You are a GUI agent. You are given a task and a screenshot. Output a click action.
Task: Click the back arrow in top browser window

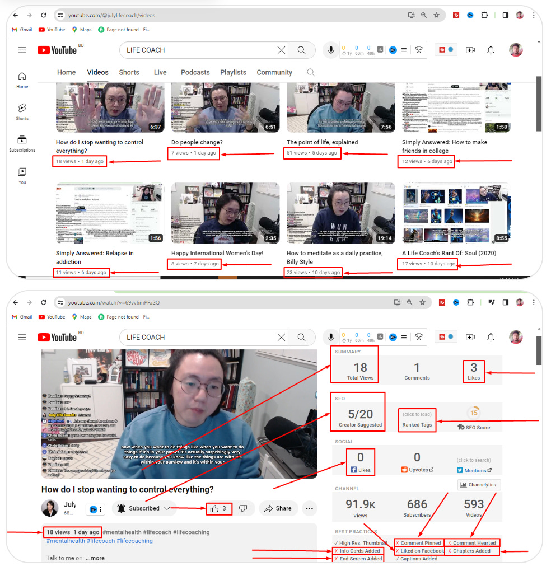(x=15, y=15)
